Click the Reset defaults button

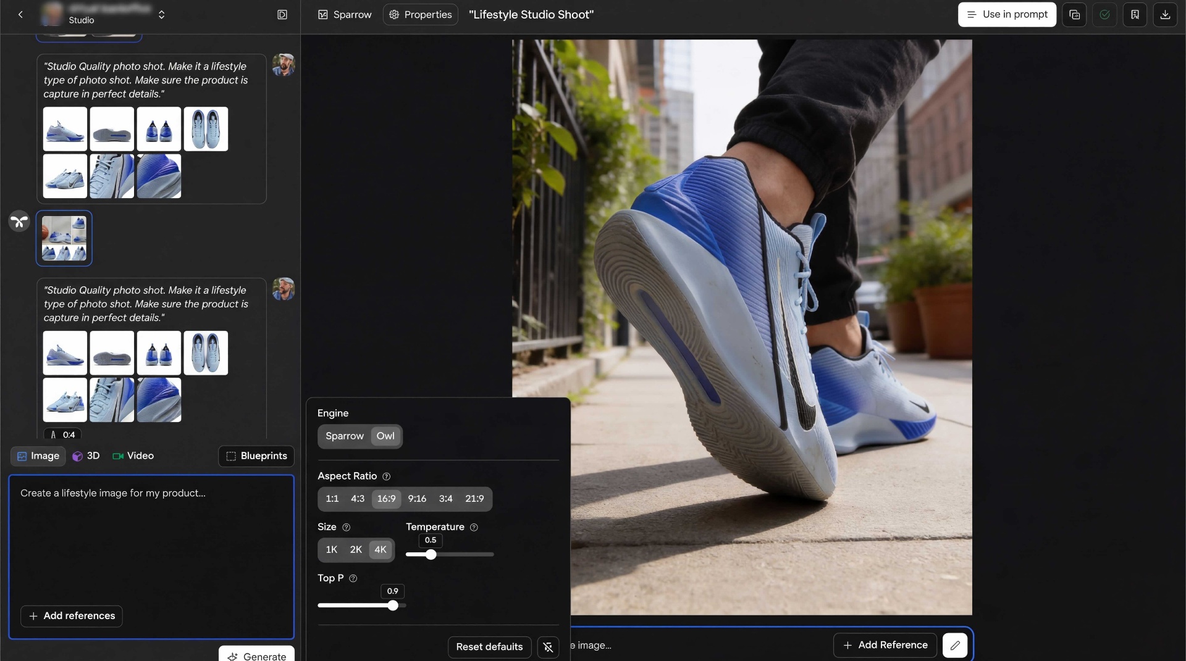[489, 647]
